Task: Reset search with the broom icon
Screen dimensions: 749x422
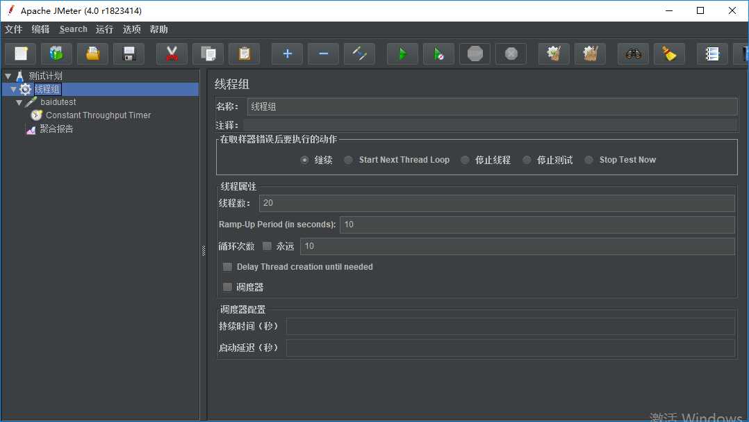Action: (669, 54)
